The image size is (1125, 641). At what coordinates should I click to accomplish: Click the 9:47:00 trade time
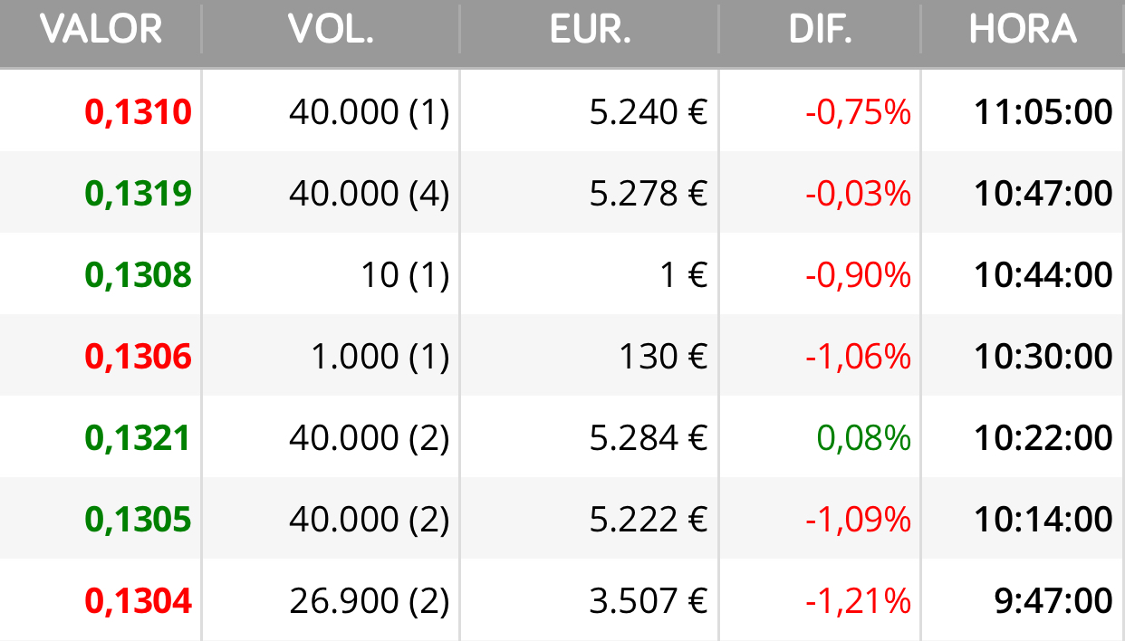click(1053, 601)
